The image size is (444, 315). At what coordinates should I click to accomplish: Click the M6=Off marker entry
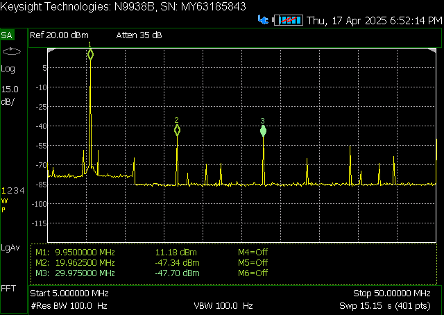(253, 273)
